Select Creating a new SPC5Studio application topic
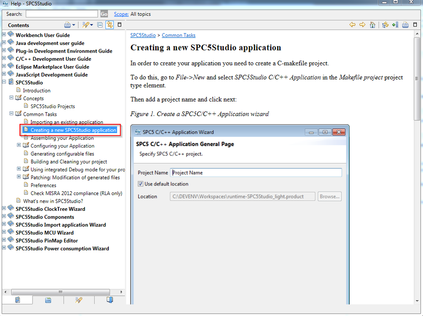 73,130
